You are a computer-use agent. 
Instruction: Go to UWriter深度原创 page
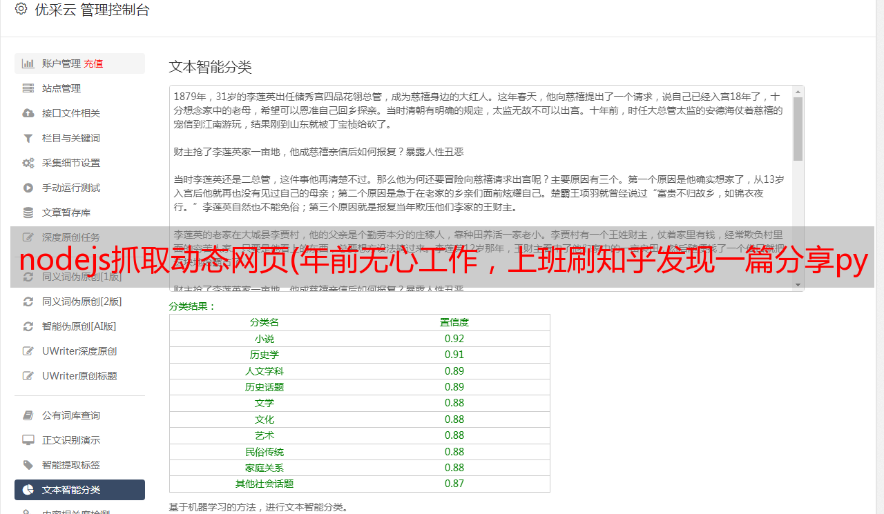tap(79, 351)
